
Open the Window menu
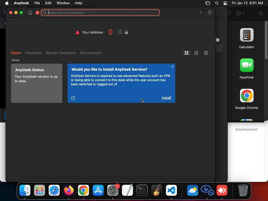(x=63, y=3)
